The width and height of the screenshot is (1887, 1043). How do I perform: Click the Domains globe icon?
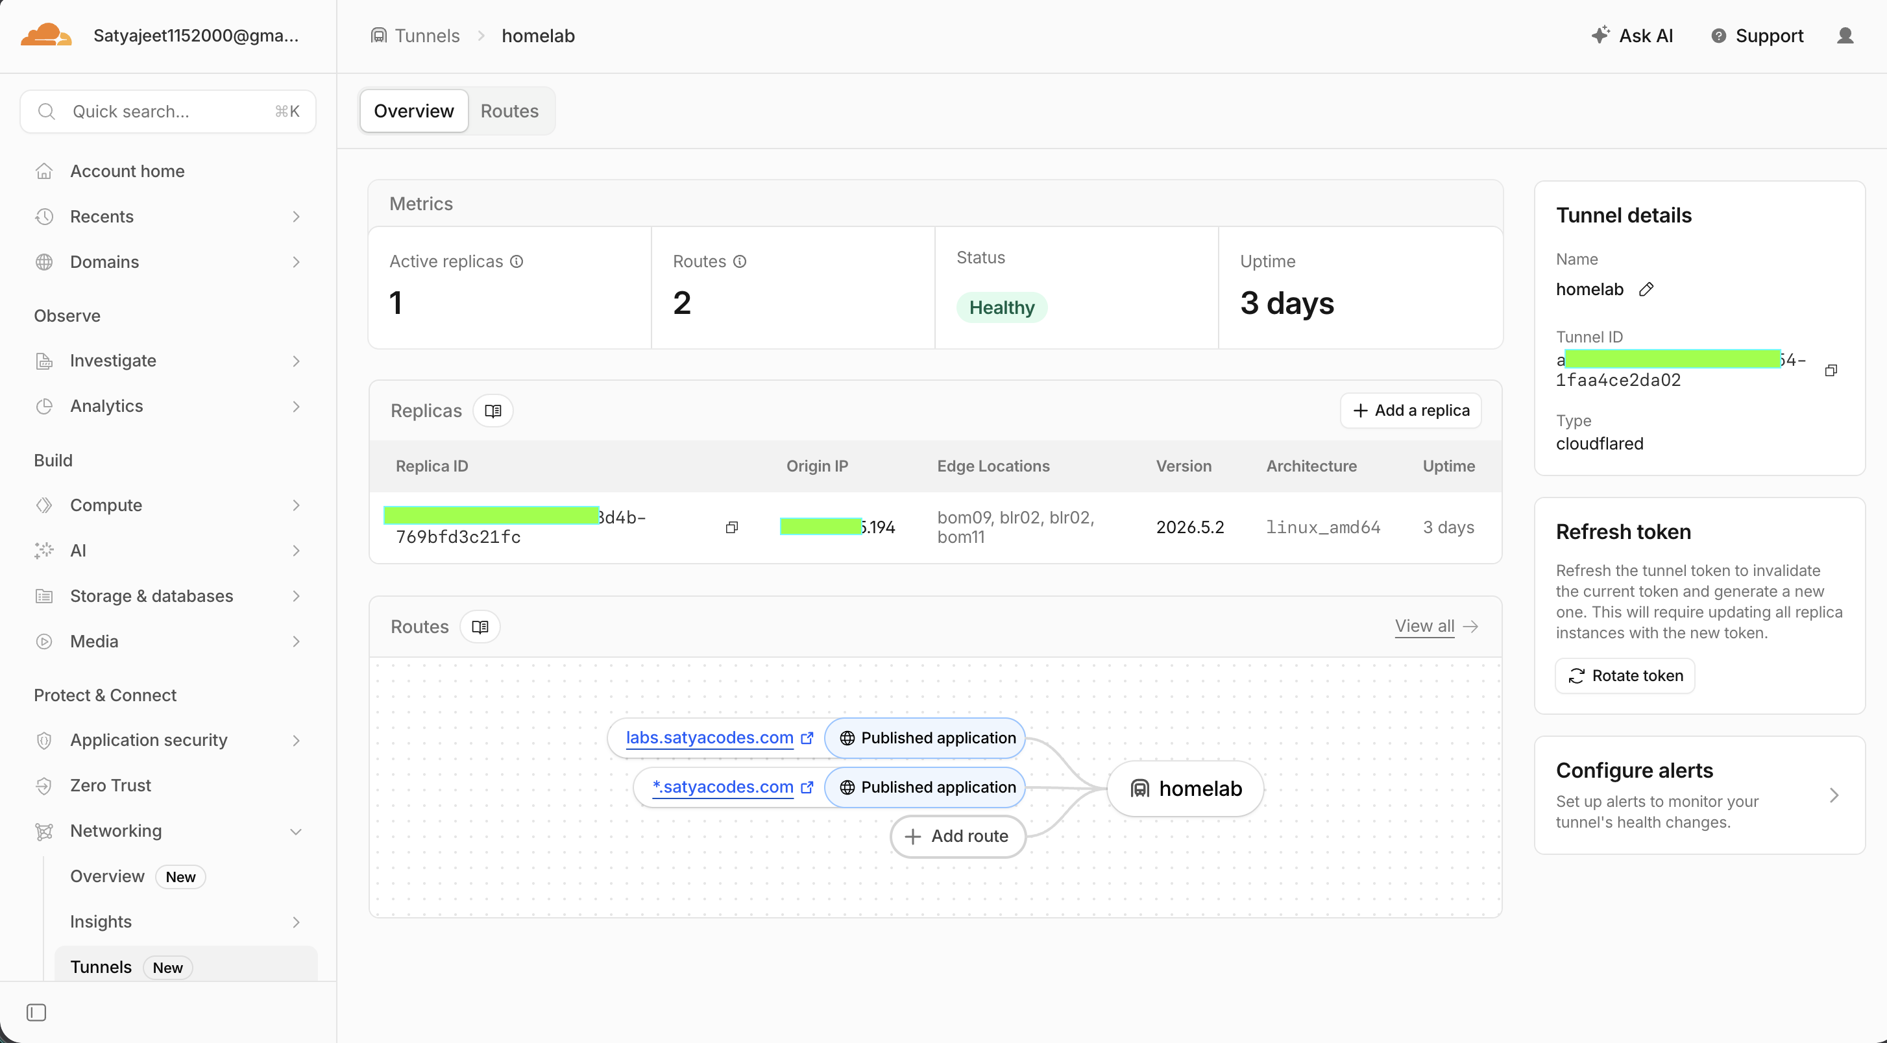click(x=44, y=262)
